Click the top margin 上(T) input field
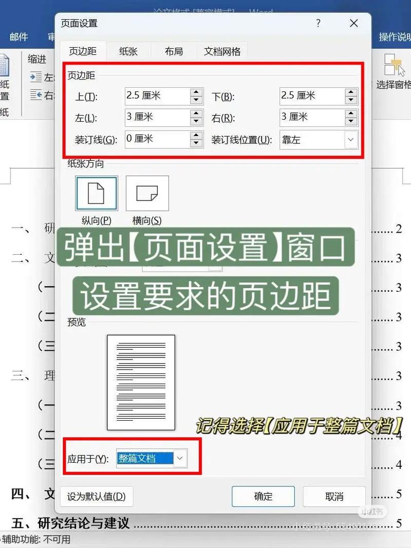411x548 pixels. coord(158,96)
